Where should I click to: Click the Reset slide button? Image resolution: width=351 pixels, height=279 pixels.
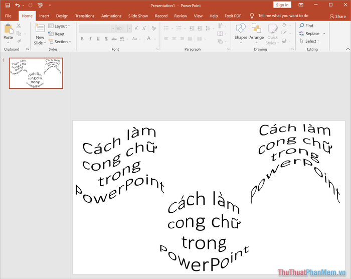pos(56,34)
